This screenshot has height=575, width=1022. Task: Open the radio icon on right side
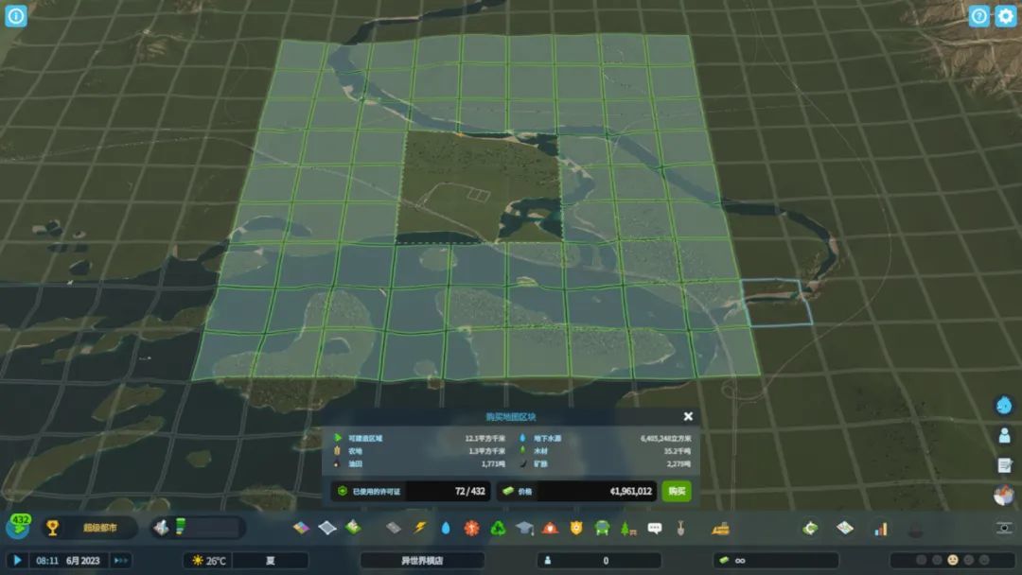[1004, 495]
